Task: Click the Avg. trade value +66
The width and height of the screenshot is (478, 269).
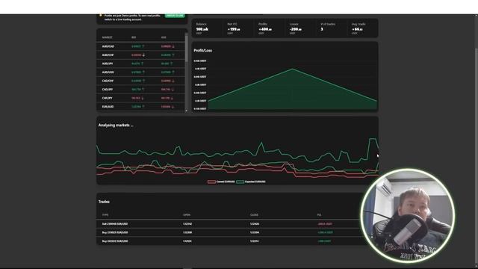Action: click(357, 29)
